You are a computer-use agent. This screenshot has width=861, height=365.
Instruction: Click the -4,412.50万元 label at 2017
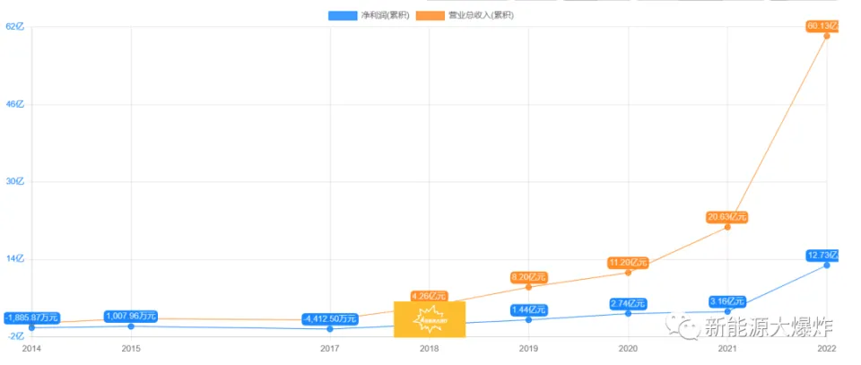[330, 318]
